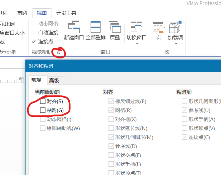Click the 对齐和粘附 dialog title bar

tap(123, 66)
